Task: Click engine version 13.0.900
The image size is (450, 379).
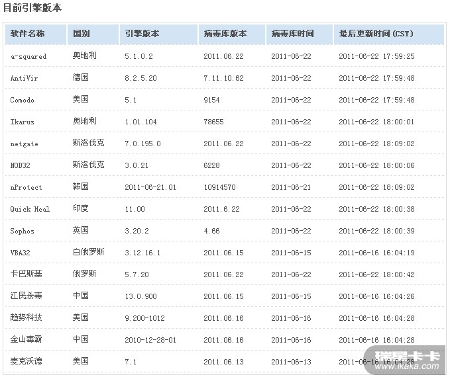Action: [x=141, y=296]
